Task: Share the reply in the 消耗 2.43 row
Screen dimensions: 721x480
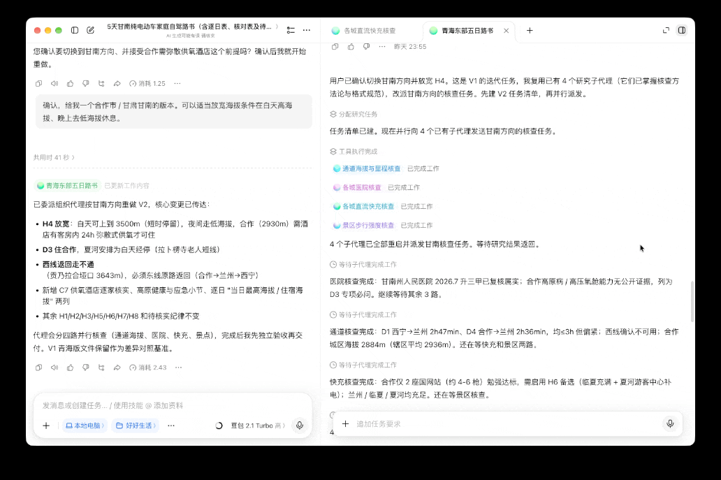Action: pos(117,368)
